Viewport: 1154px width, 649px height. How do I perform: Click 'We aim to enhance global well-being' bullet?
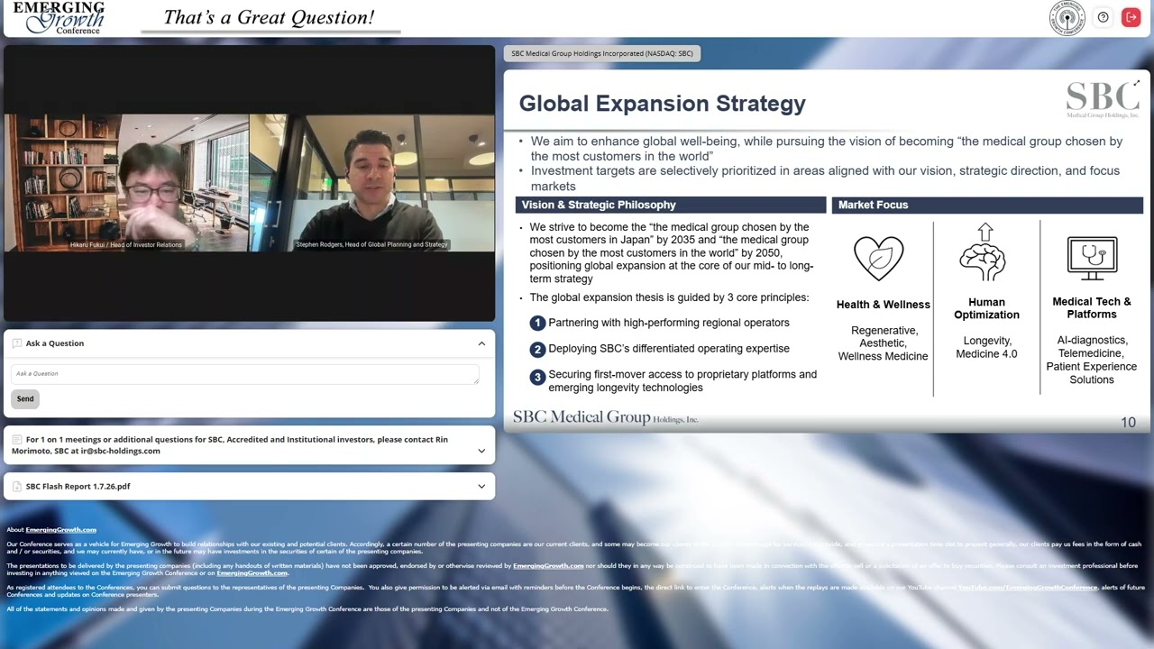(826, 149)
